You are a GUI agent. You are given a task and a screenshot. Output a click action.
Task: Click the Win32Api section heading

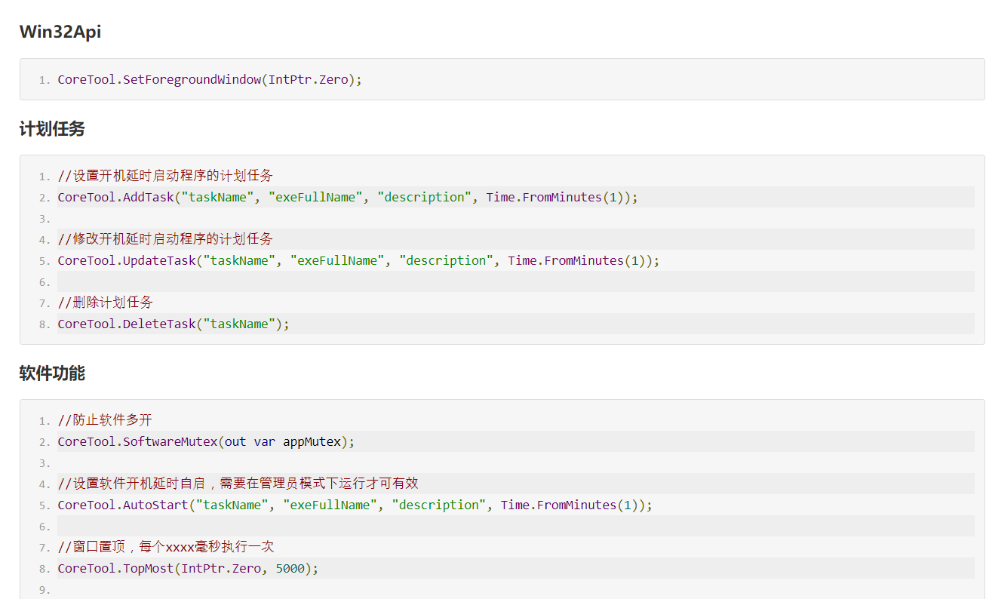point(61,31)
